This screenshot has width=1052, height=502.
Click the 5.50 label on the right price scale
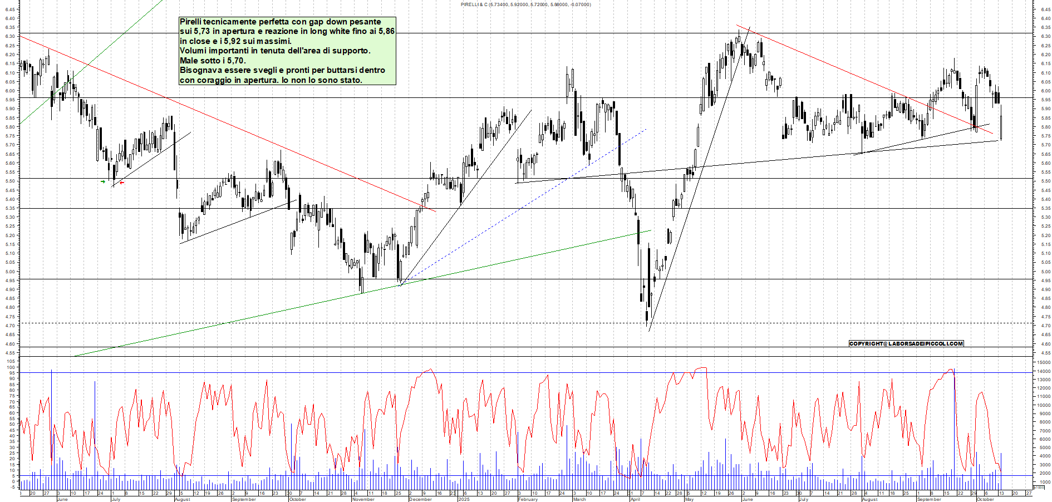1045,181
